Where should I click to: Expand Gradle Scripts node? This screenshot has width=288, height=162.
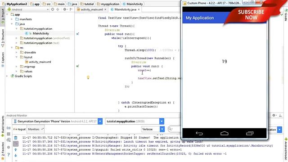click(7, 76)
